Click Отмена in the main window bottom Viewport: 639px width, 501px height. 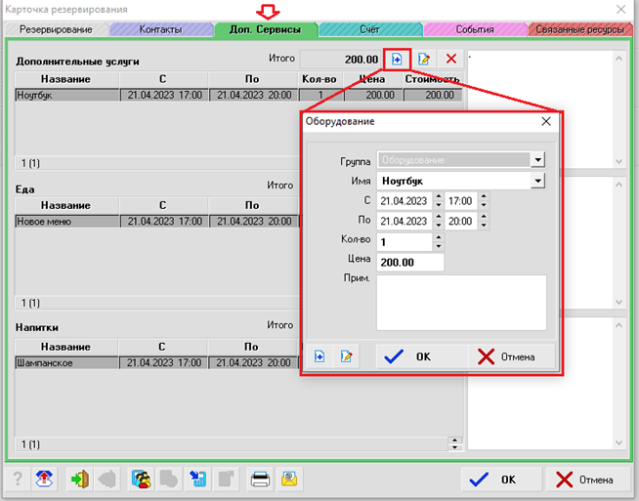tap(584, 480)
